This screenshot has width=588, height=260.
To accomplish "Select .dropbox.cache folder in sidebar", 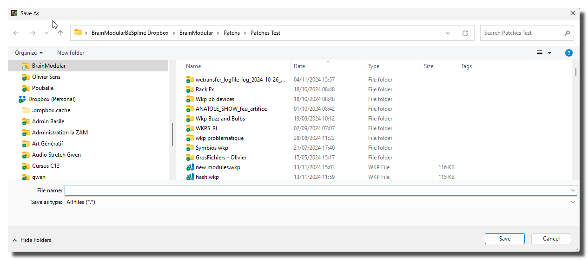I will pyautogui.click(x=51, y=110).
